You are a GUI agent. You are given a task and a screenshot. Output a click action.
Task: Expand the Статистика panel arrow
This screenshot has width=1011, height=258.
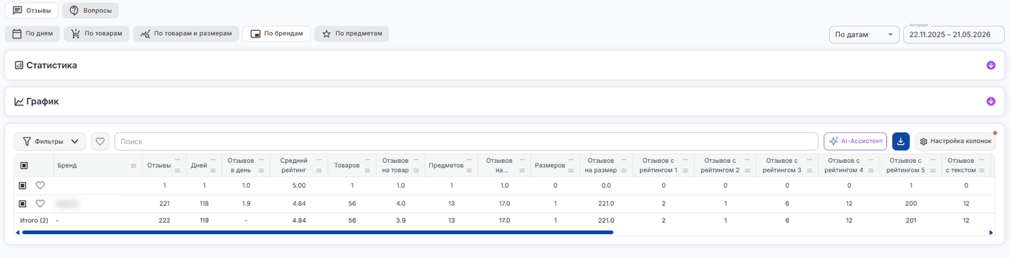pyautogui.click(x=991, y=65)
